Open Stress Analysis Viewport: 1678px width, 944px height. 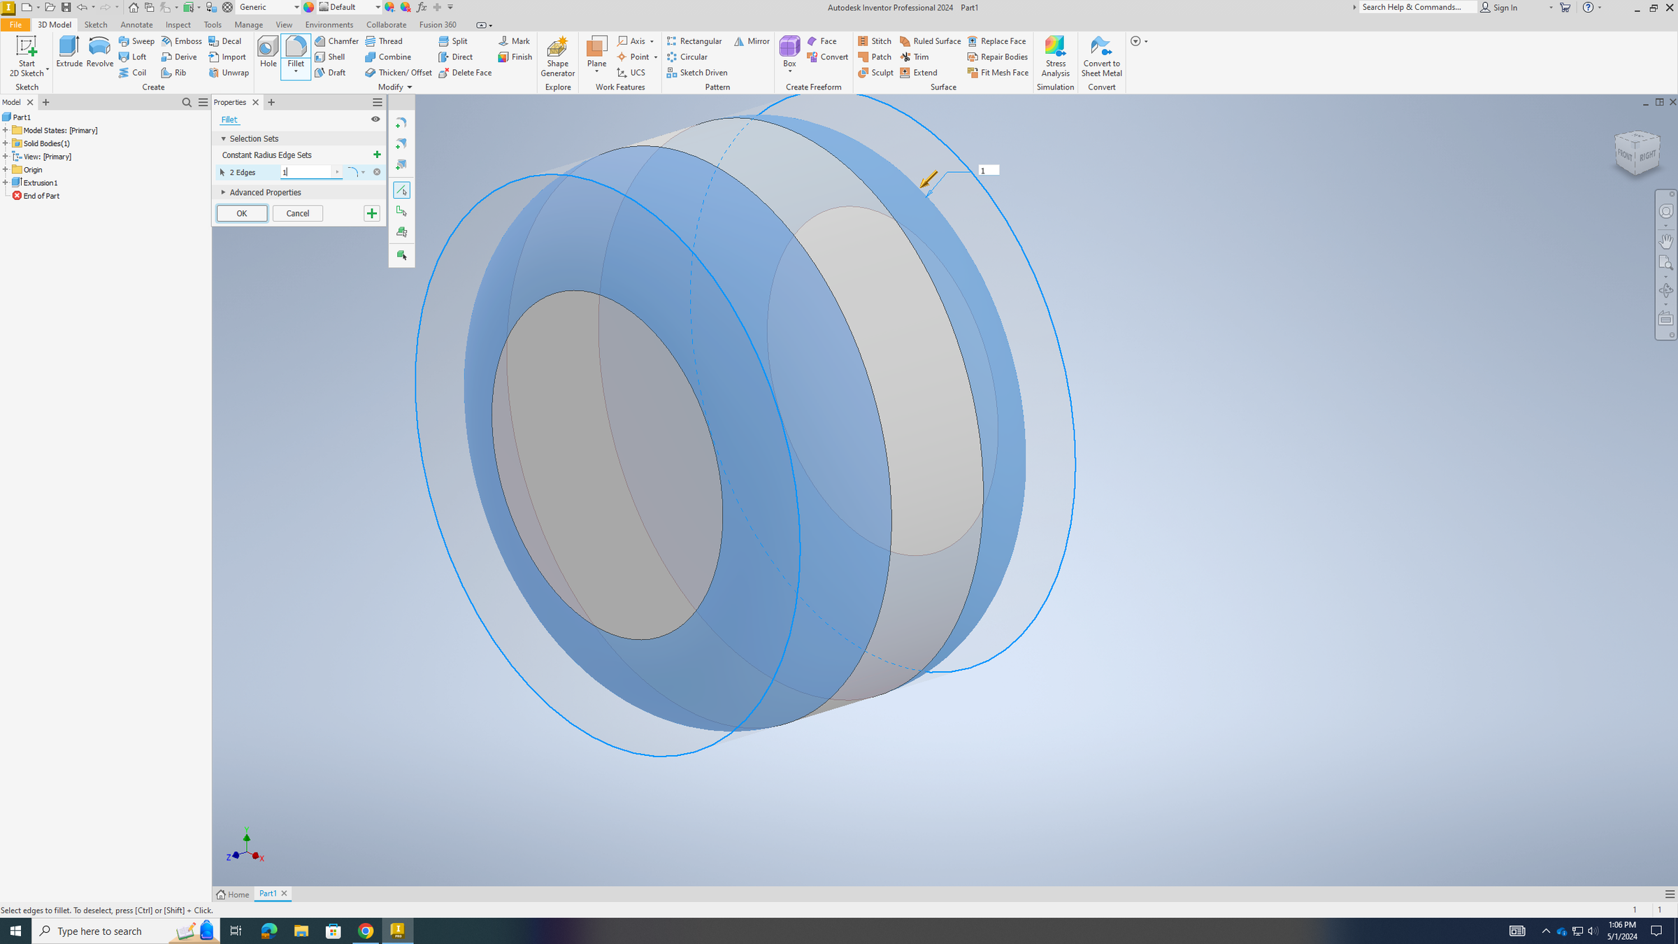click(1055, 56)
